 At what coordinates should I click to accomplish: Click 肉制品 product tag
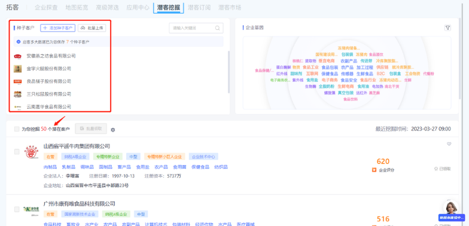[50, 167]
